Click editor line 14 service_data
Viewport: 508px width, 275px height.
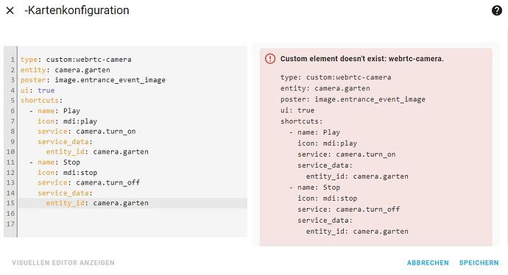tap(65, 193)
